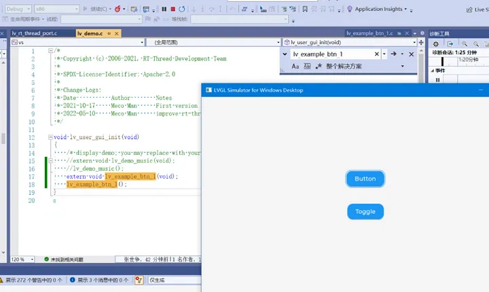489x292 pixels.
Task: Toggle Match case (Aa)
Action: pos(295,66)
